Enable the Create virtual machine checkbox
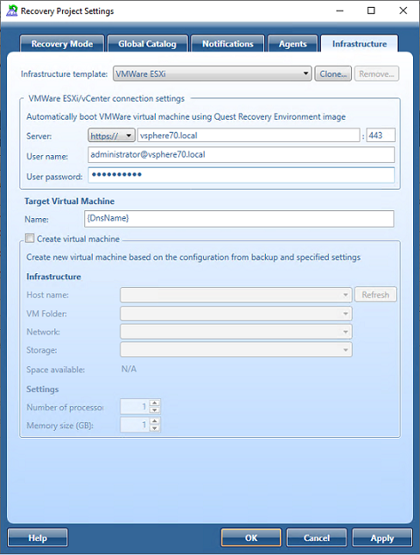Screen dimensions: 420x555 click(30, 238)
